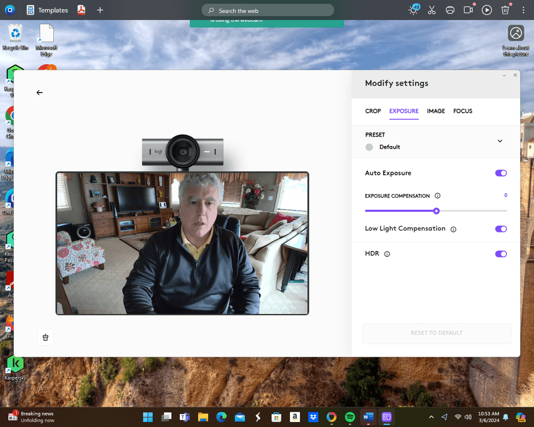Image resolution: width=534 pixels, height=427 pixels.
Task: Click the printer icon in the top toolbar
Action: (450, 10)
